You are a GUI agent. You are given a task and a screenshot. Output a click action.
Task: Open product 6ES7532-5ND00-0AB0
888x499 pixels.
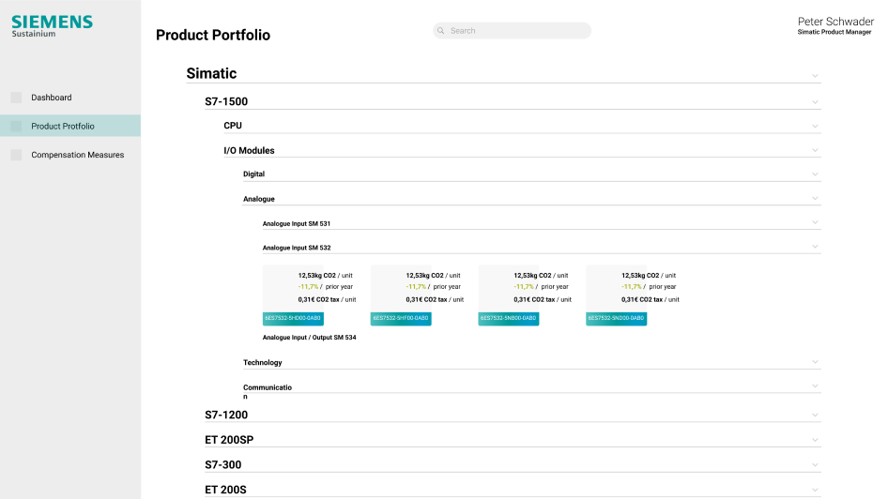(616, 319)
